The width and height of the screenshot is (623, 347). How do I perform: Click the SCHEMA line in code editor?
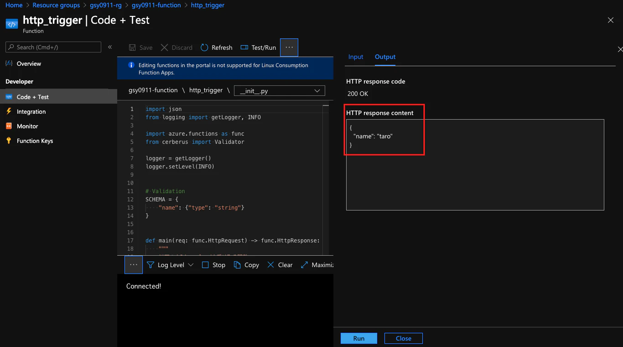162,200
